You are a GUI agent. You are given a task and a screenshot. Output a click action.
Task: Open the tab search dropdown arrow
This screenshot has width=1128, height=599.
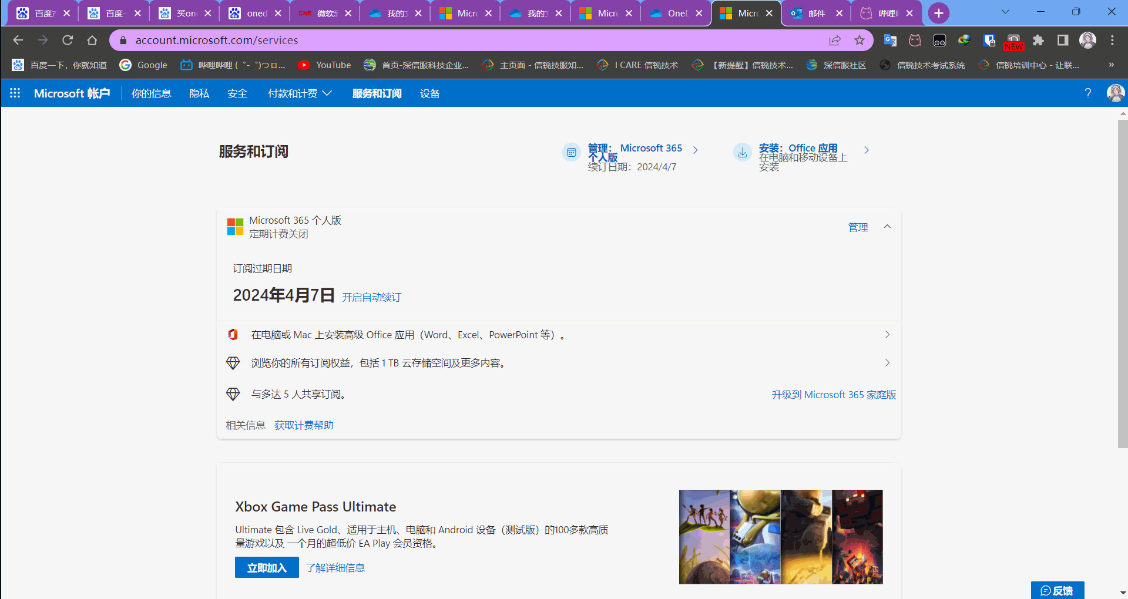click(1005, 12)
